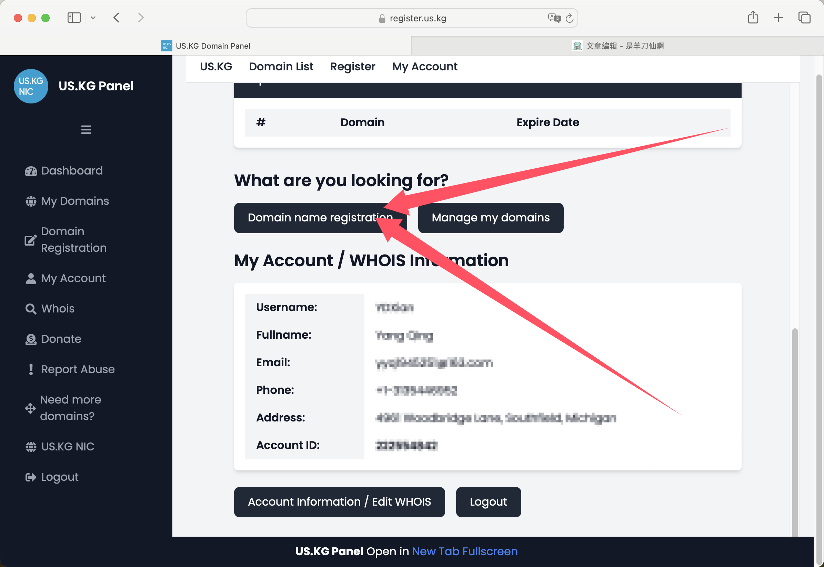
Task: Open My Account in top navigation
Action: 425,67
